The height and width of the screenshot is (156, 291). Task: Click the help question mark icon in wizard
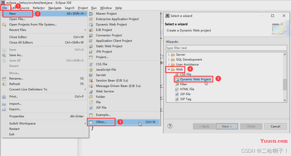pos(170,126)
